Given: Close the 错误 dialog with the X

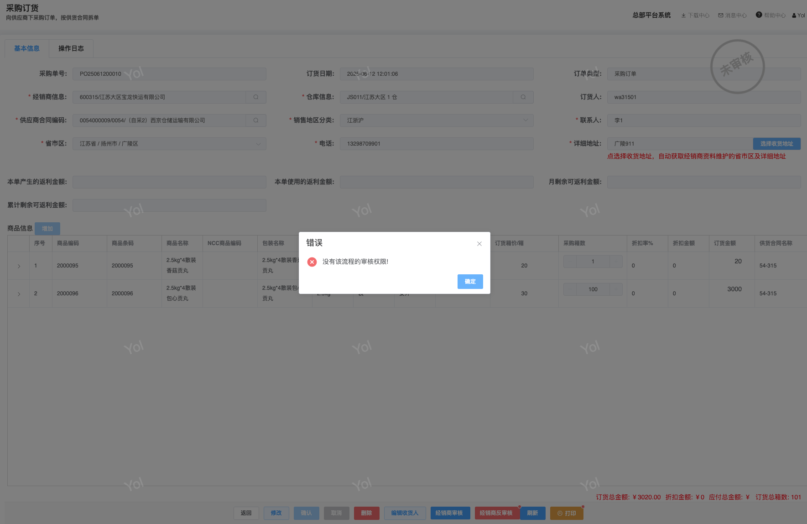Looking at the screenshot, I should (479, 244).
